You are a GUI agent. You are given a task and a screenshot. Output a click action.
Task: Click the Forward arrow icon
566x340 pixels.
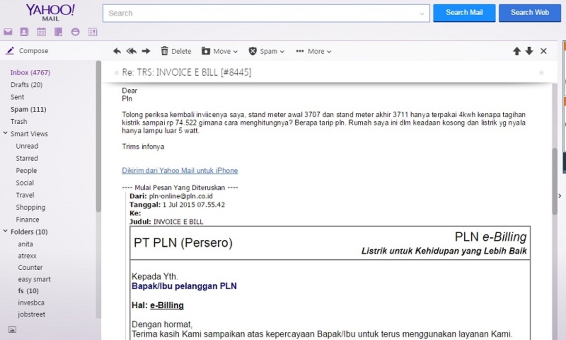[146, 51]
